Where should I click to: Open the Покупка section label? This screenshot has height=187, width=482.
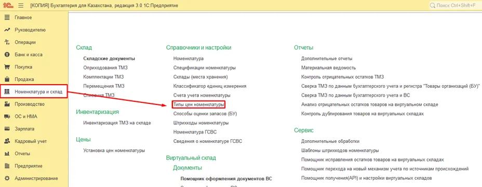click(23, 66)
